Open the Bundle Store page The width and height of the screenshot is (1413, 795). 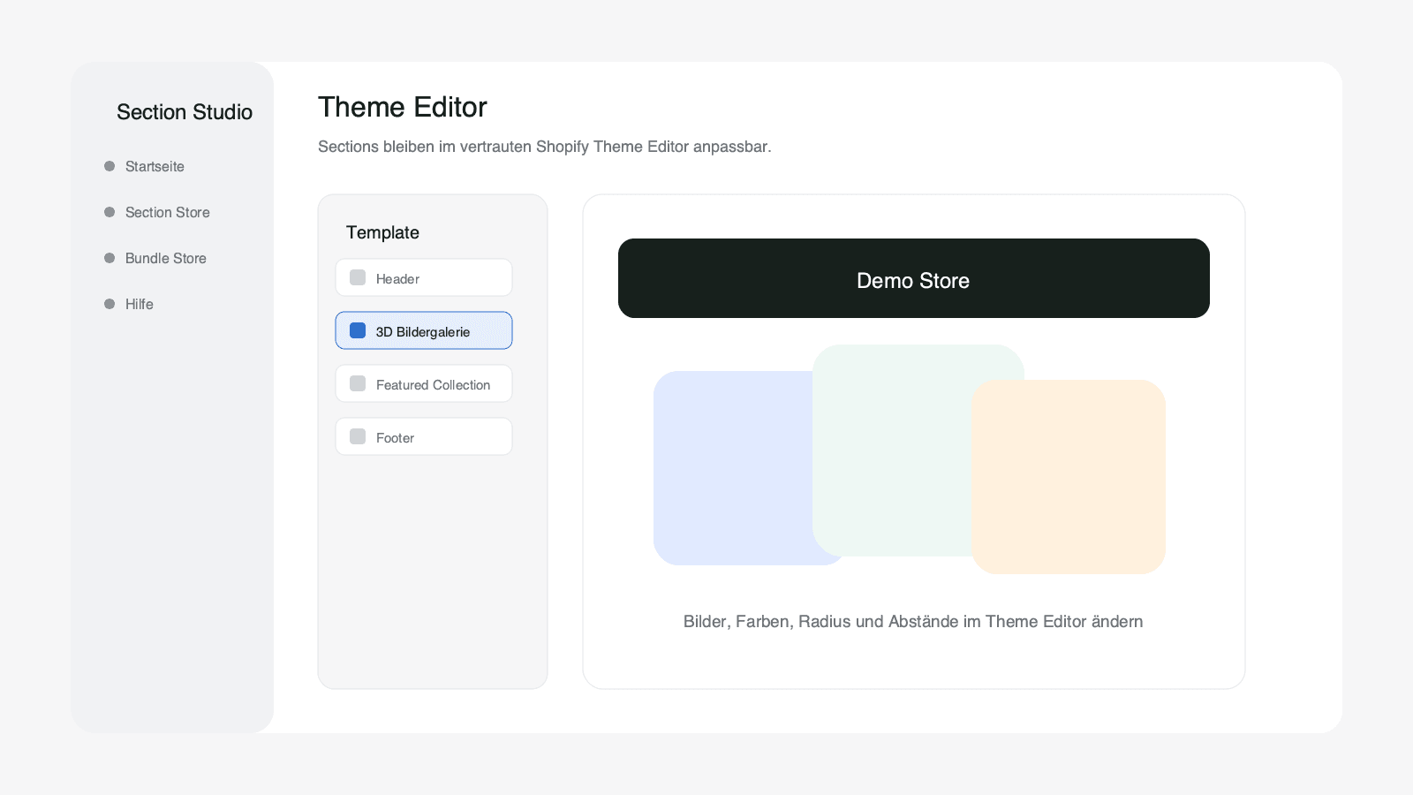pyautogui.click(x=166, y=258)
